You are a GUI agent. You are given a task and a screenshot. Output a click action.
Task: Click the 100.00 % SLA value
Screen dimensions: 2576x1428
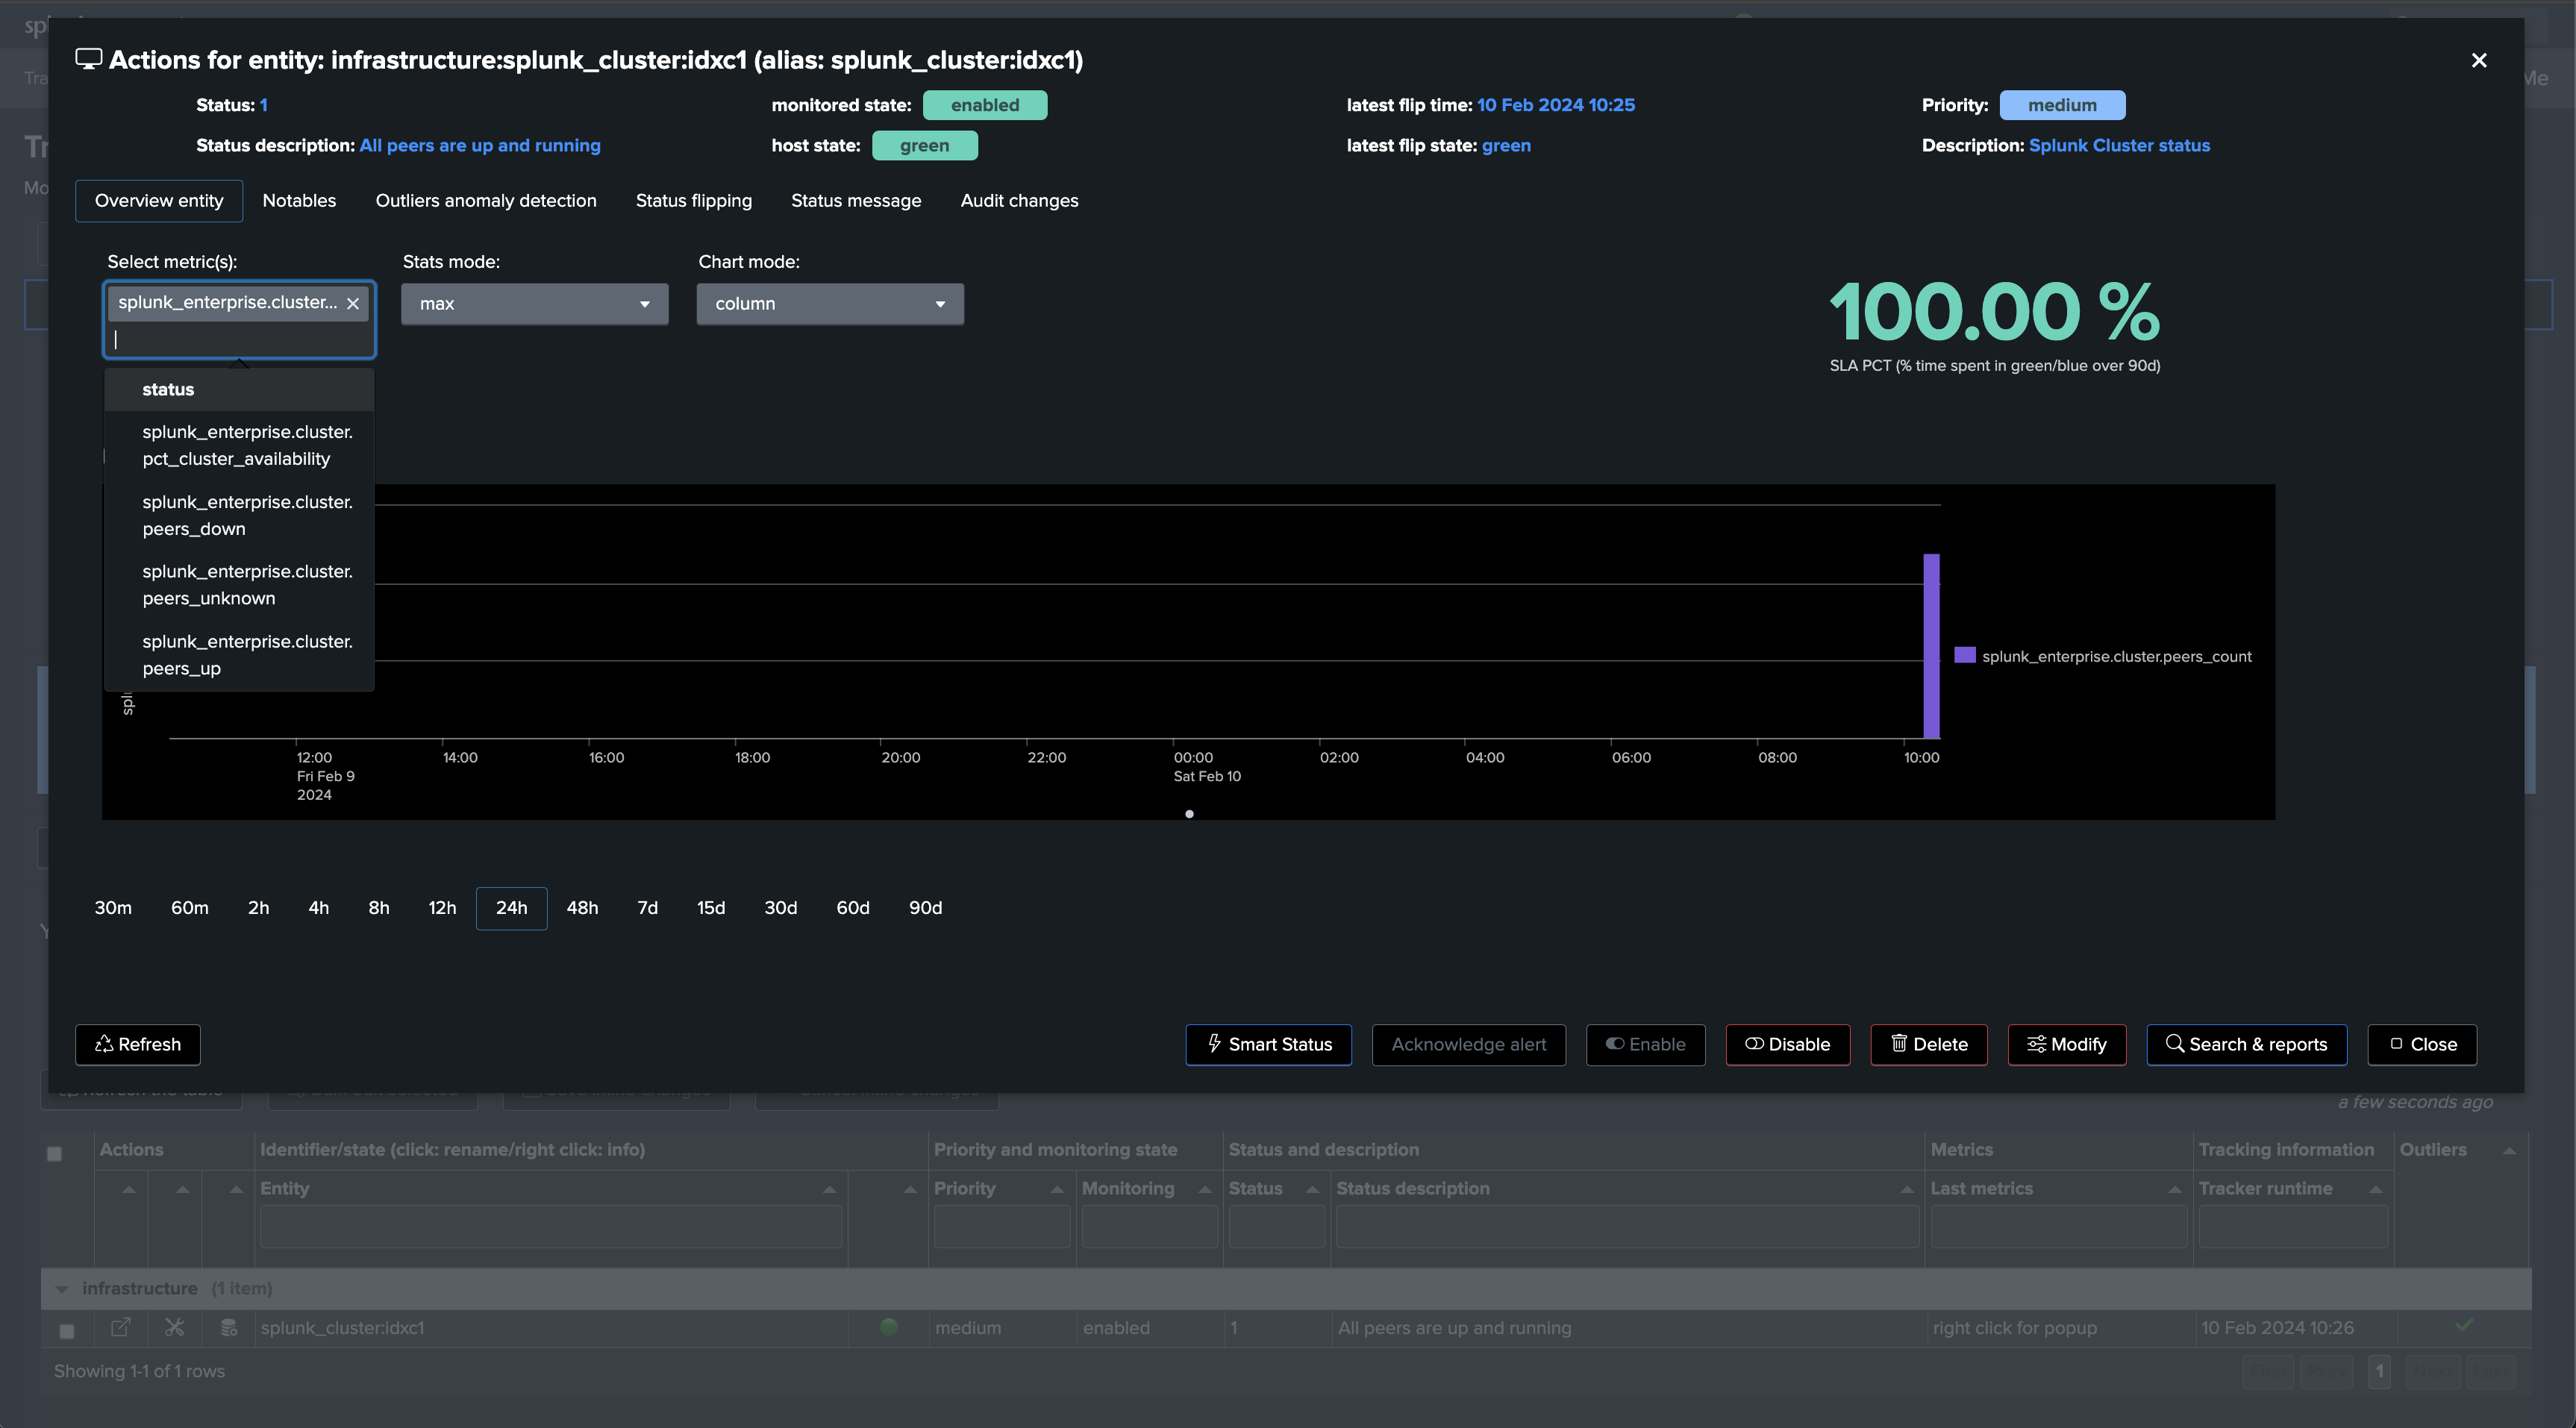(x=1994, y=312)
